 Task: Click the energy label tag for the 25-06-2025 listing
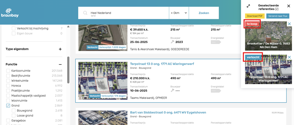coord(216,42)
